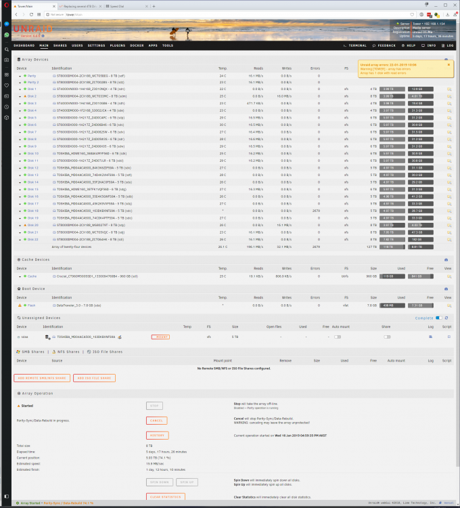Expand the Disk 18 dropdown arrow
Screen dimensions: 460x508
point(20,211)
